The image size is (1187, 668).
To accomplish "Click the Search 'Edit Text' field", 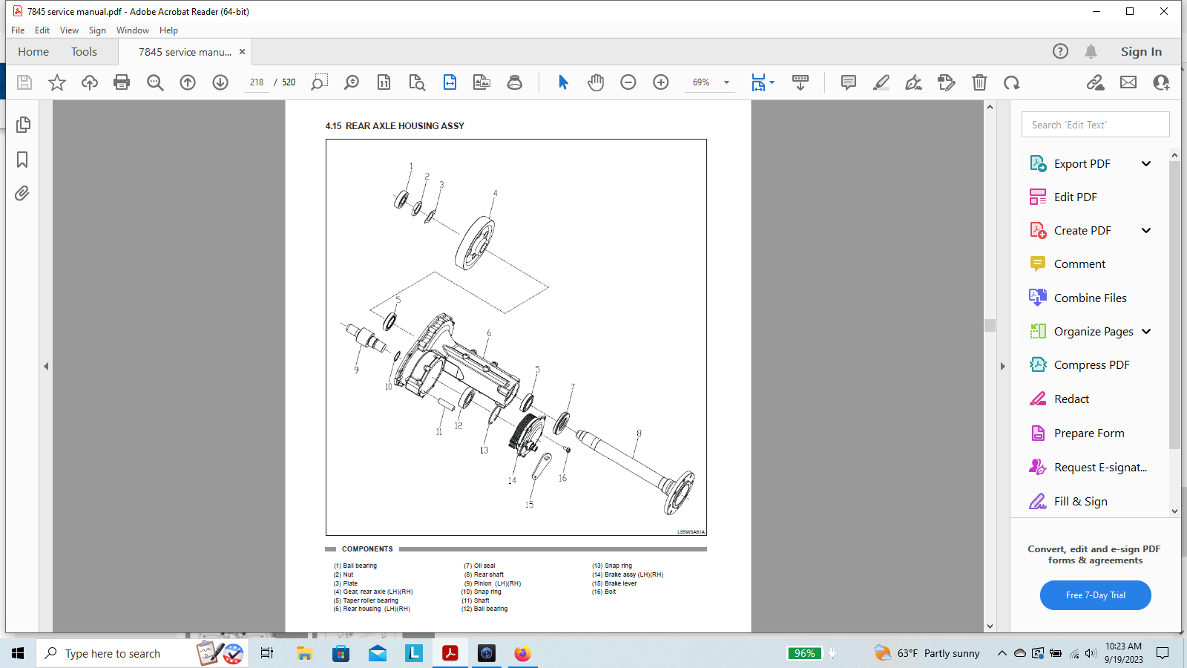I will (1095, 125).
